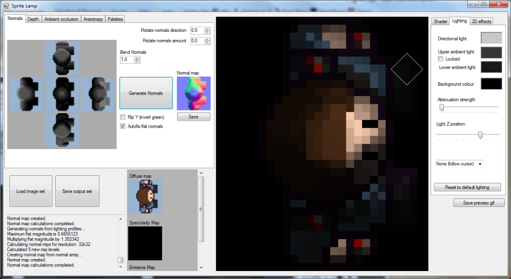Click Reset to default lighting

coord(467,187)
